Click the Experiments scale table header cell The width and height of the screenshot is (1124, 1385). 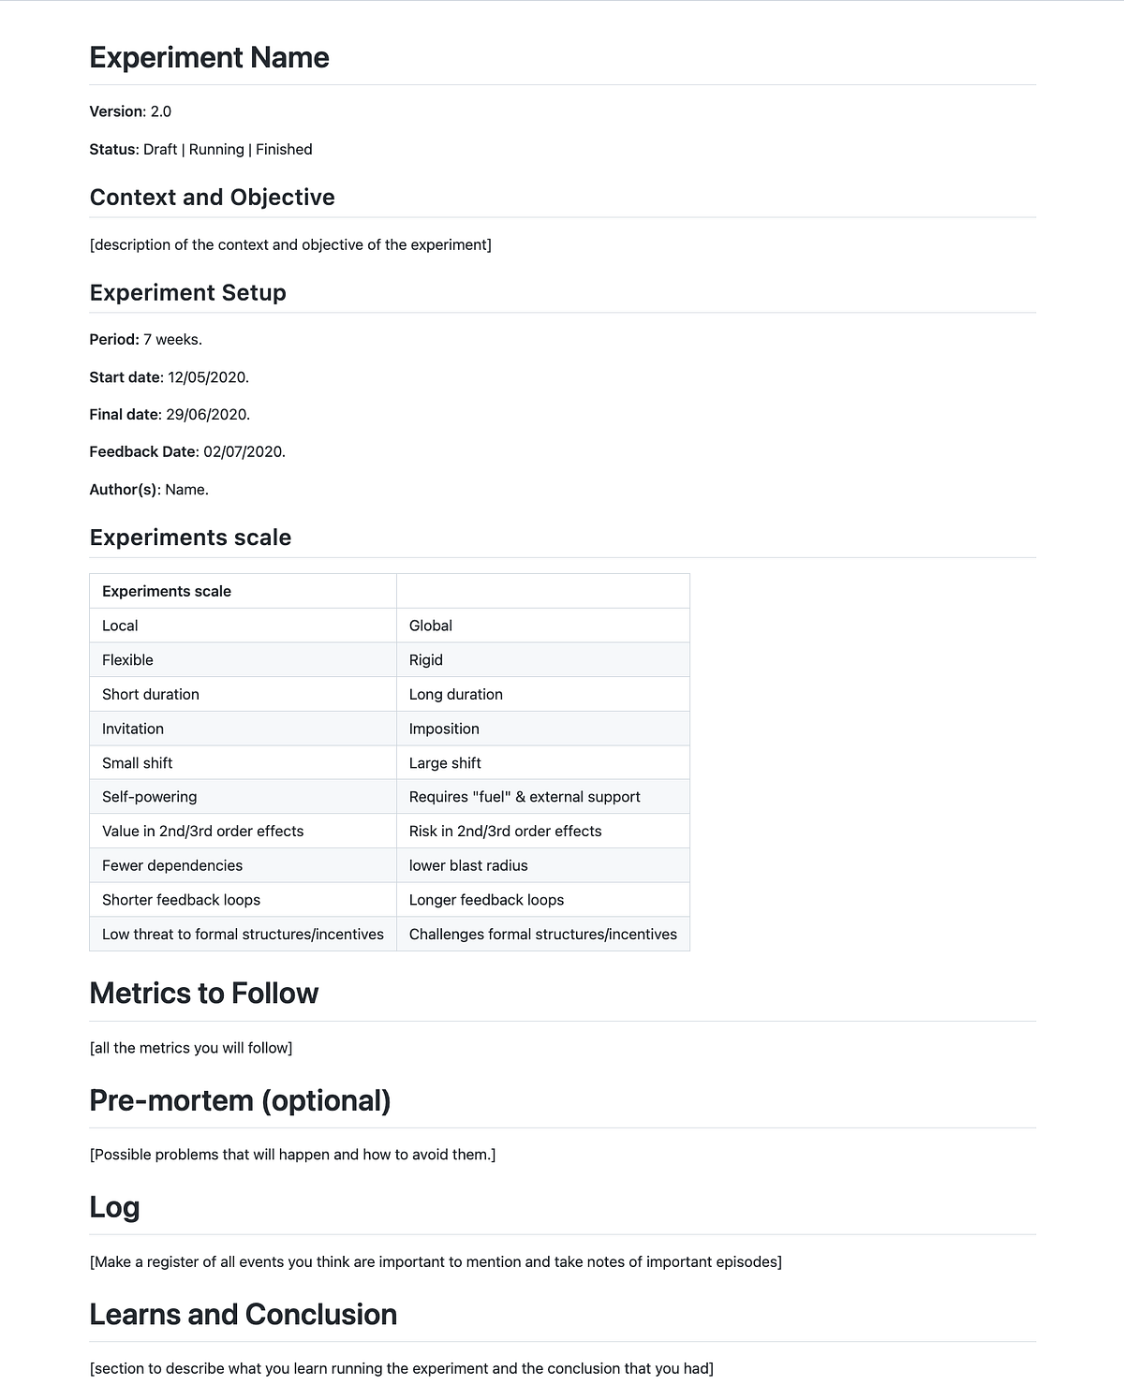(244, 591)
